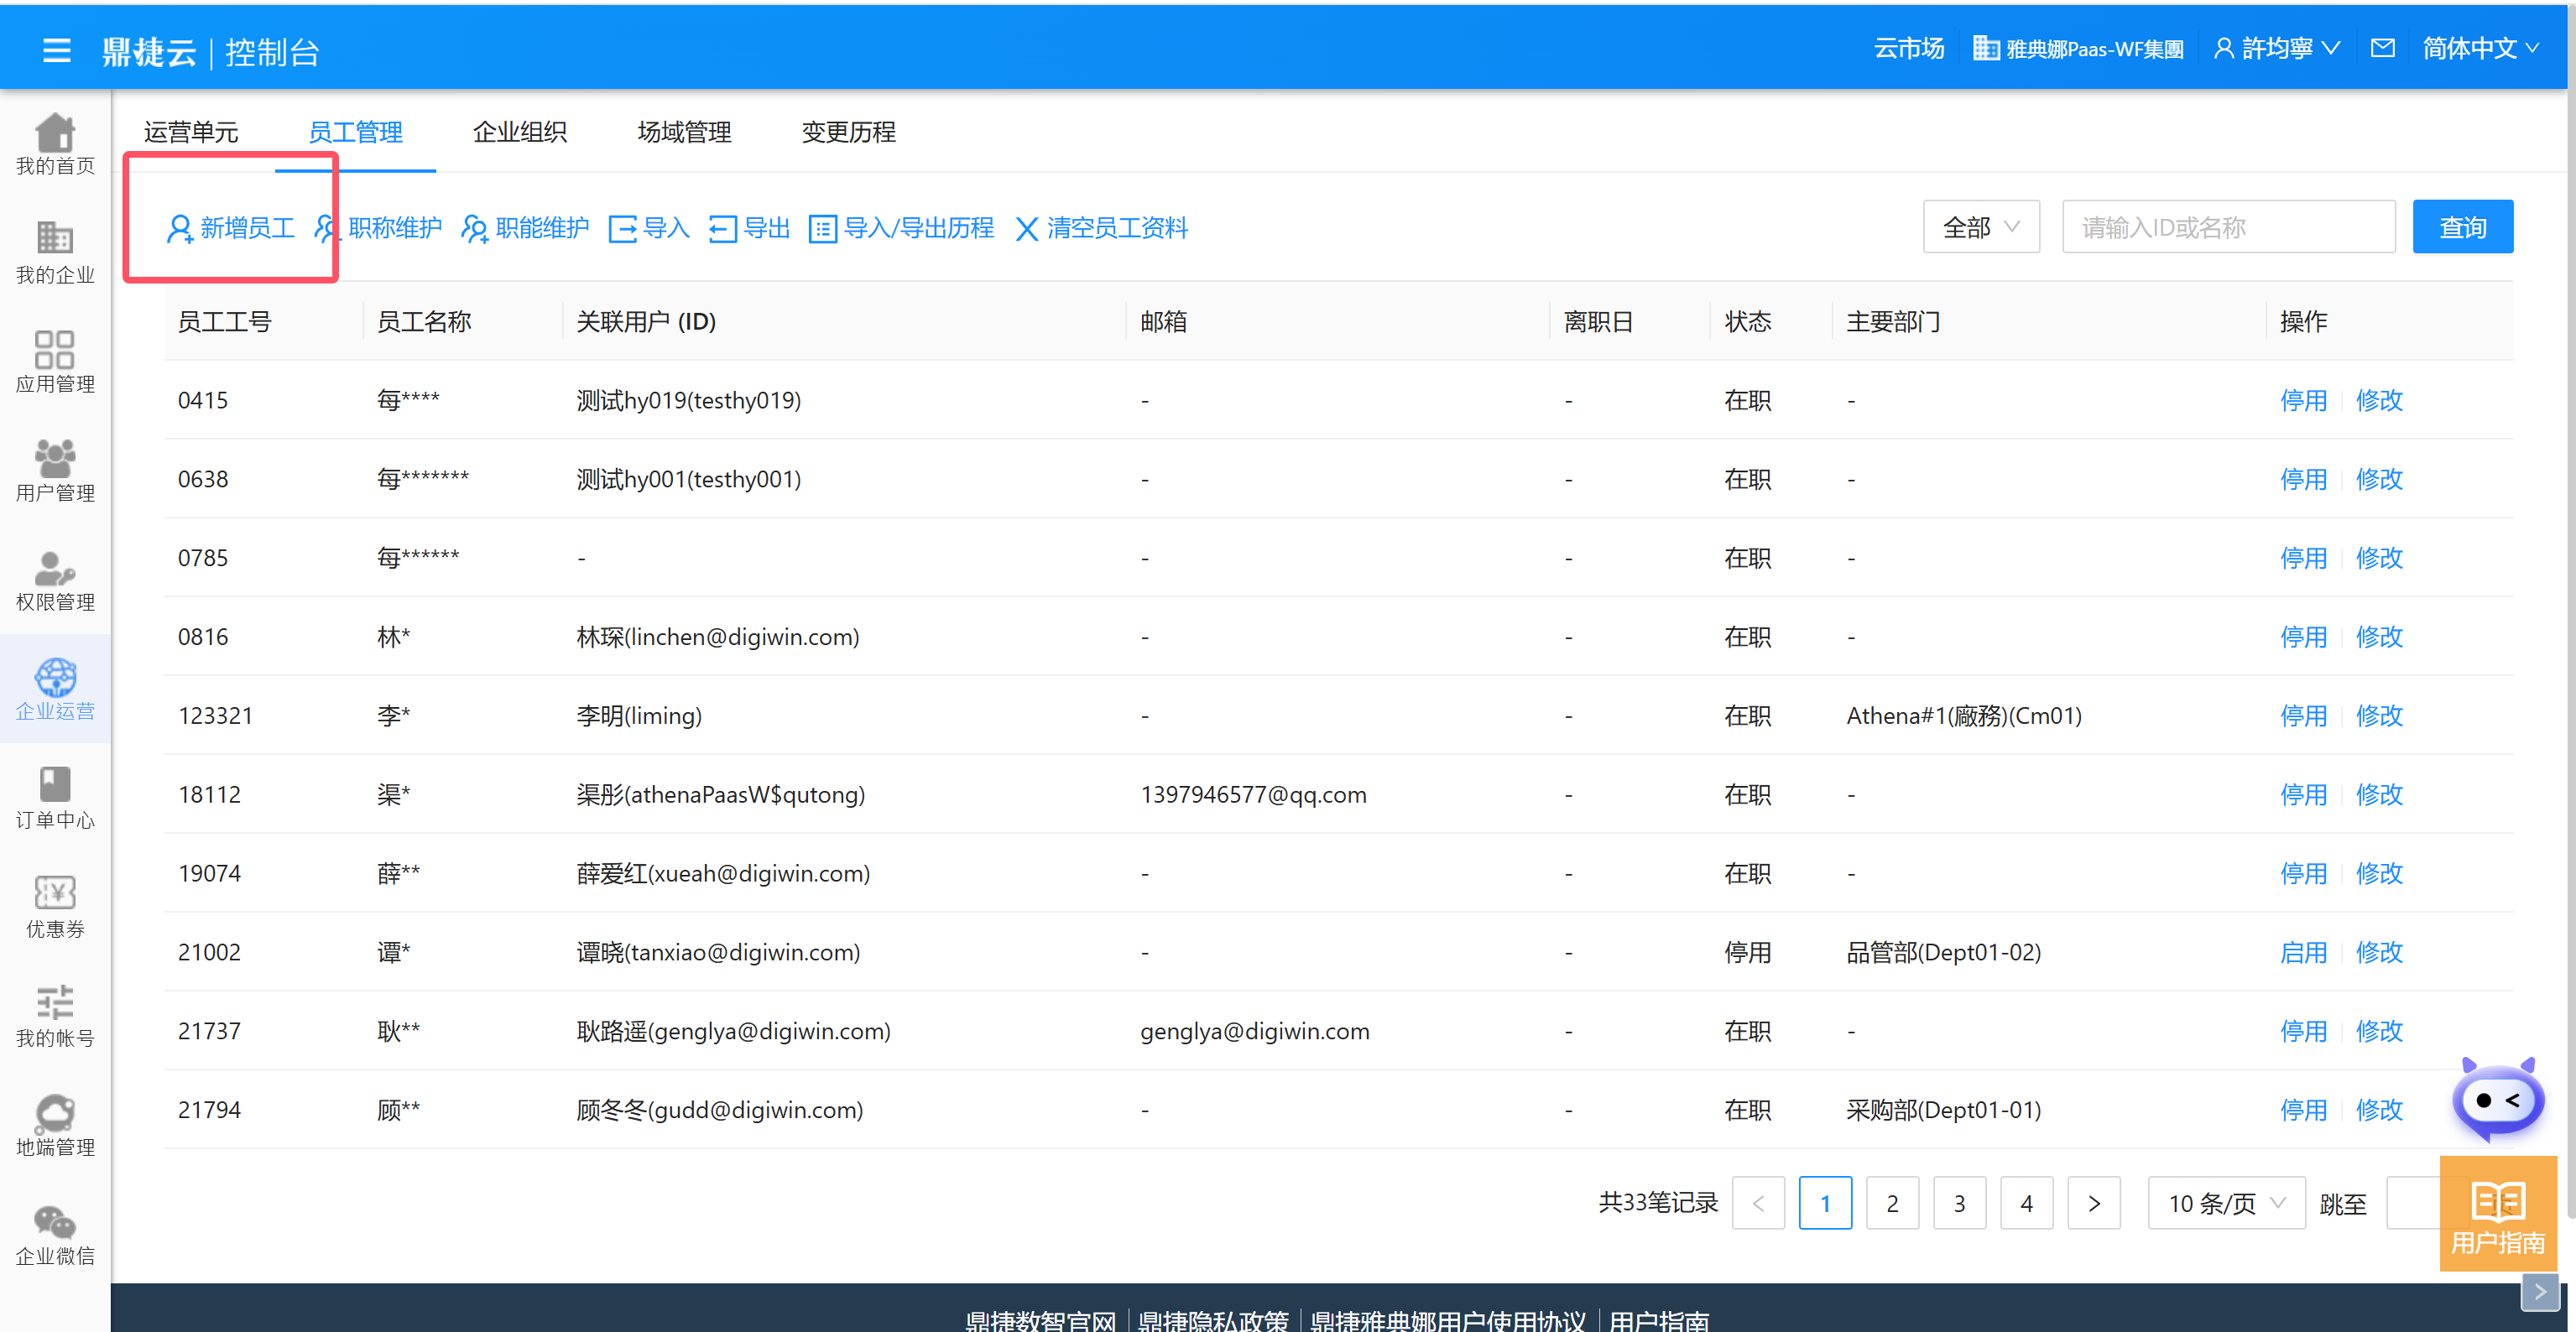
Task: Switch to the 变更历程 tab
Action: 848,132
